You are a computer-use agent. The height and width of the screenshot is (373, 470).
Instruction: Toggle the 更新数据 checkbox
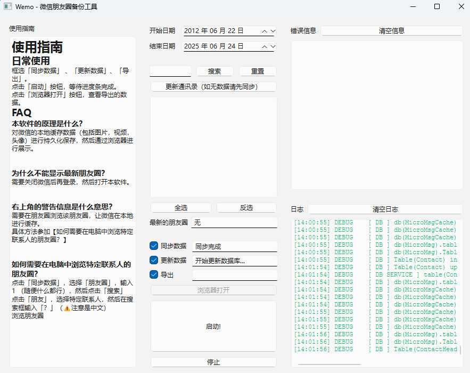(154, 261)
